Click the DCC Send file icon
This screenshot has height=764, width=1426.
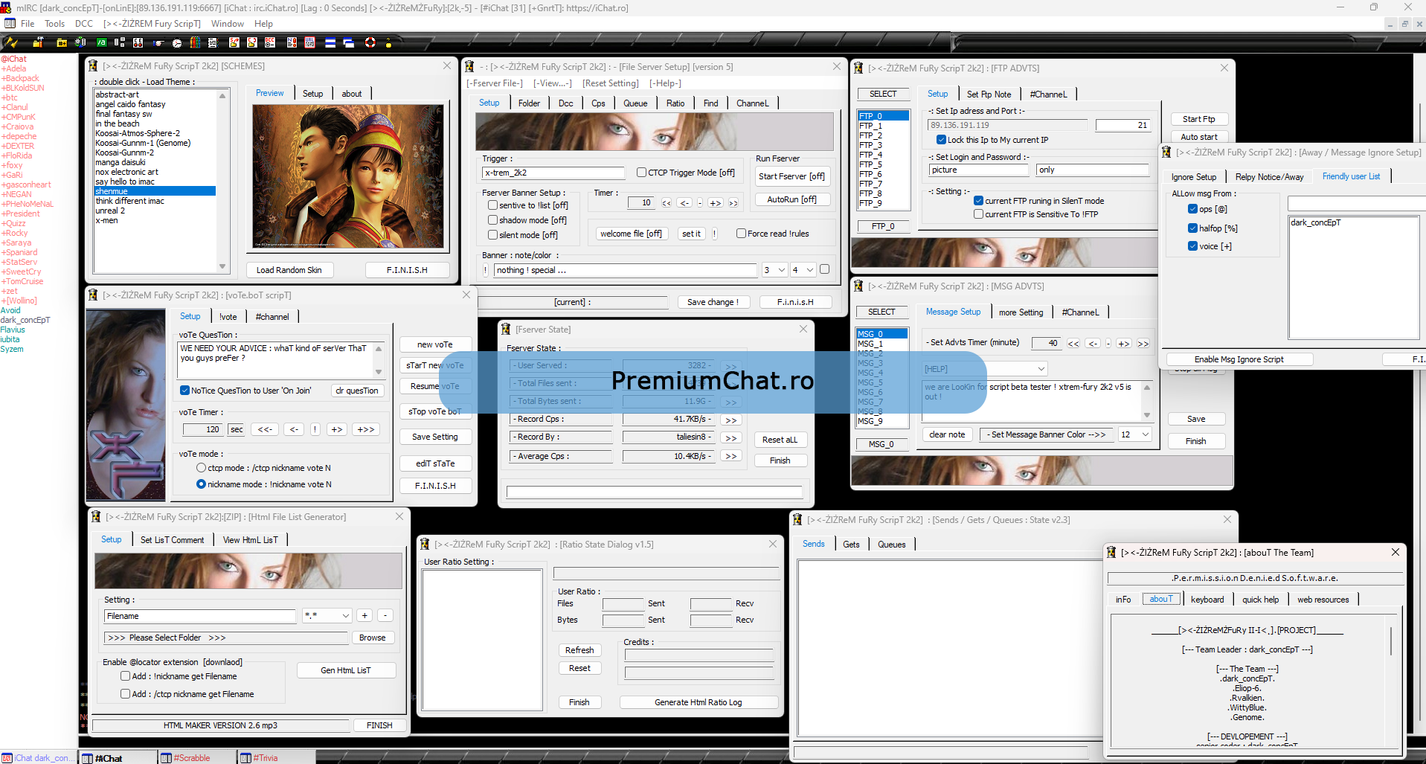pyautogui.click(x=234, y=42)
